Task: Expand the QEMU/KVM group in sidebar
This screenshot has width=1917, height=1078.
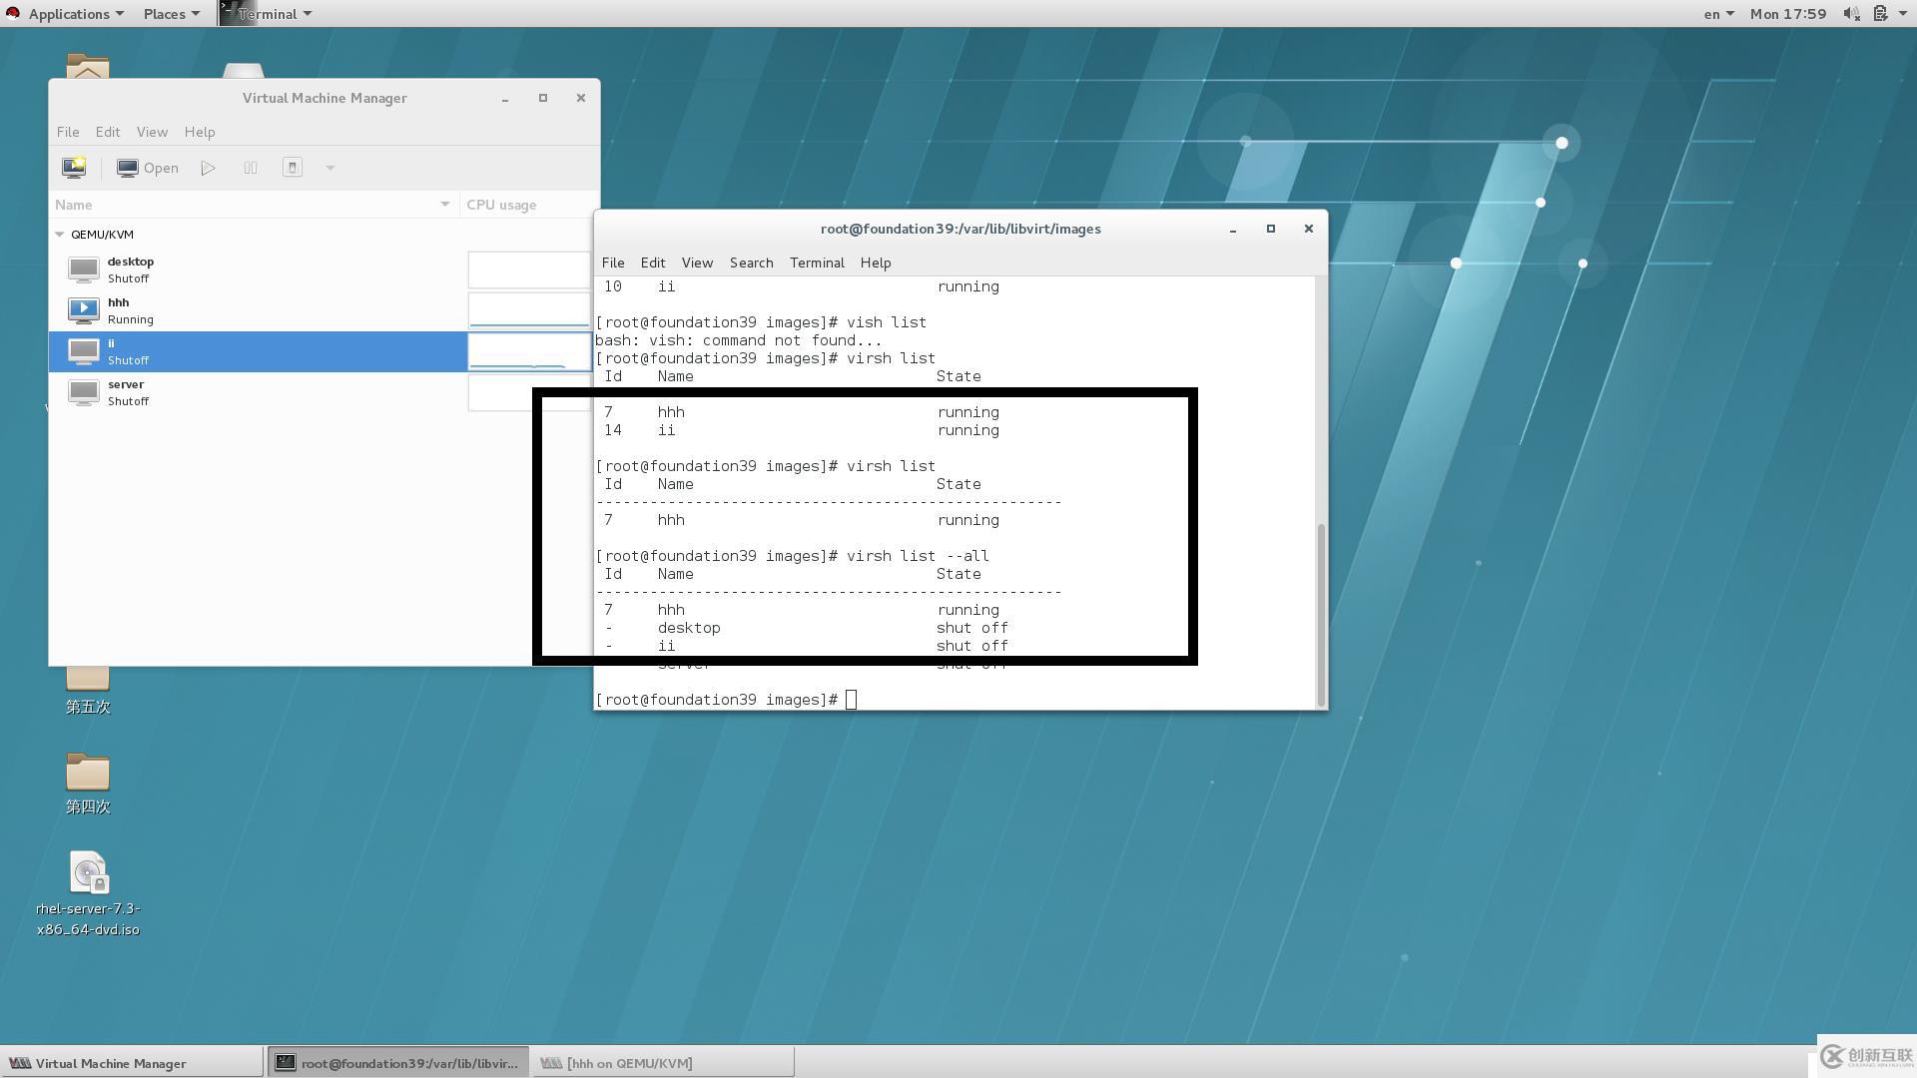Action: tap(58, 233)
